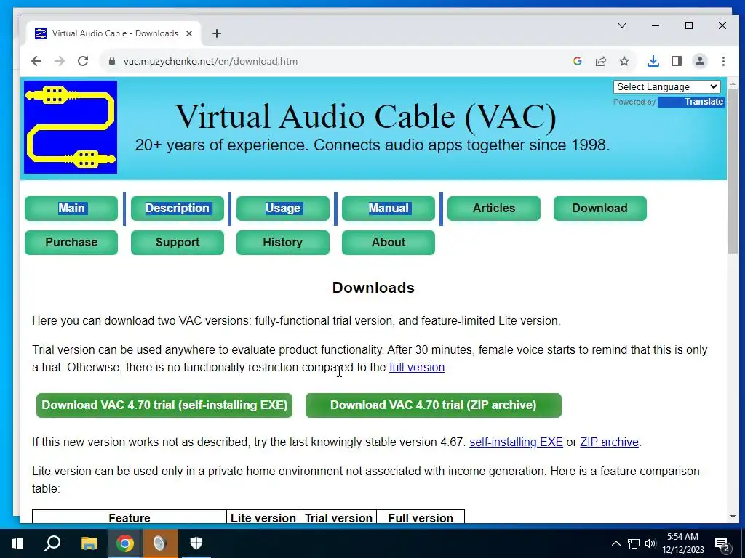The image size is (745, 558).
Task: Follow the full version link
Action: [x=417, y=367]
